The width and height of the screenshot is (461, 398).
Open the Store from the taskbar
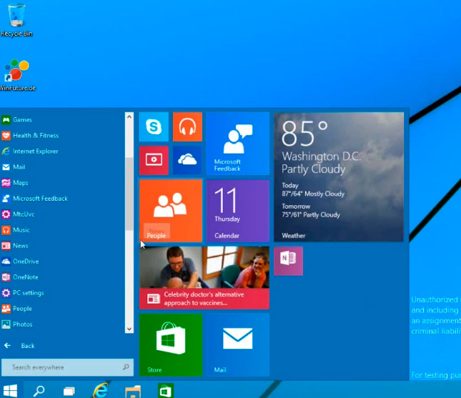pyautogui.click(x=166, y=391)
